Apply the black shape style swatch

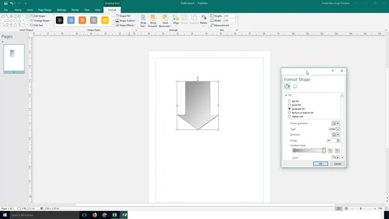(x=60, y=20)
